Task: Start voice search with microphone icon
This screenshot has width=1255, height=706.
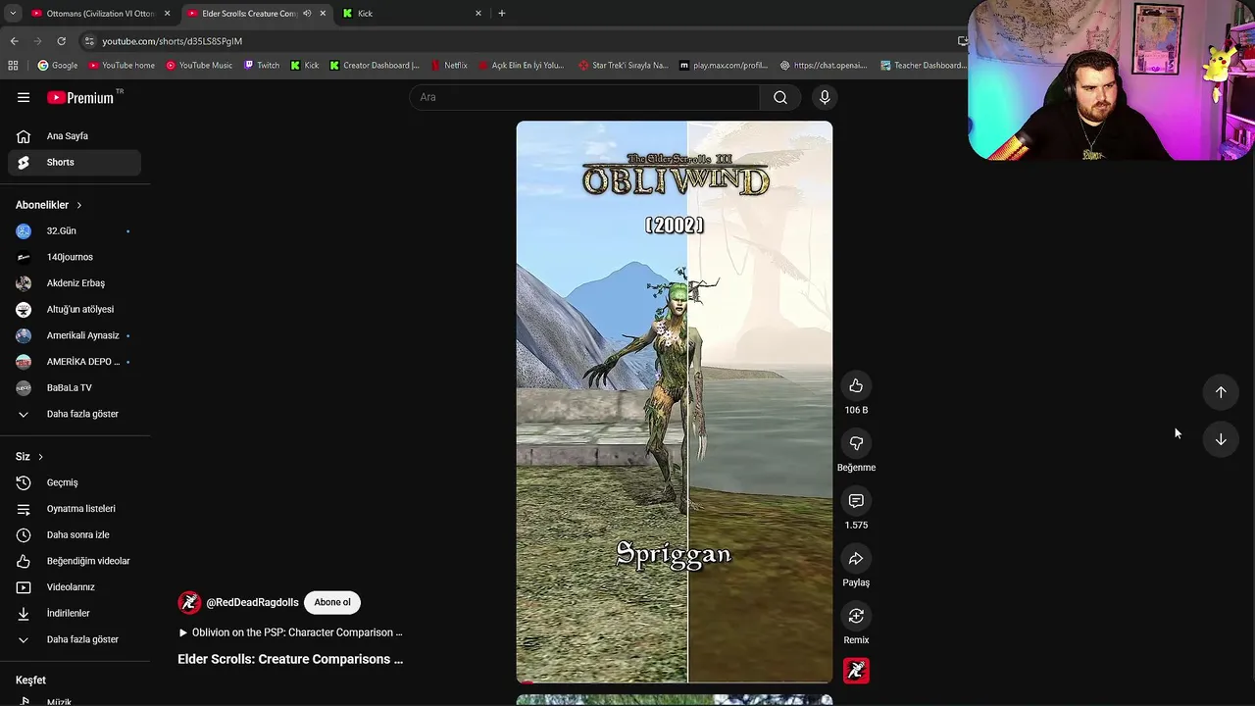Action: (x=825, y=97)
